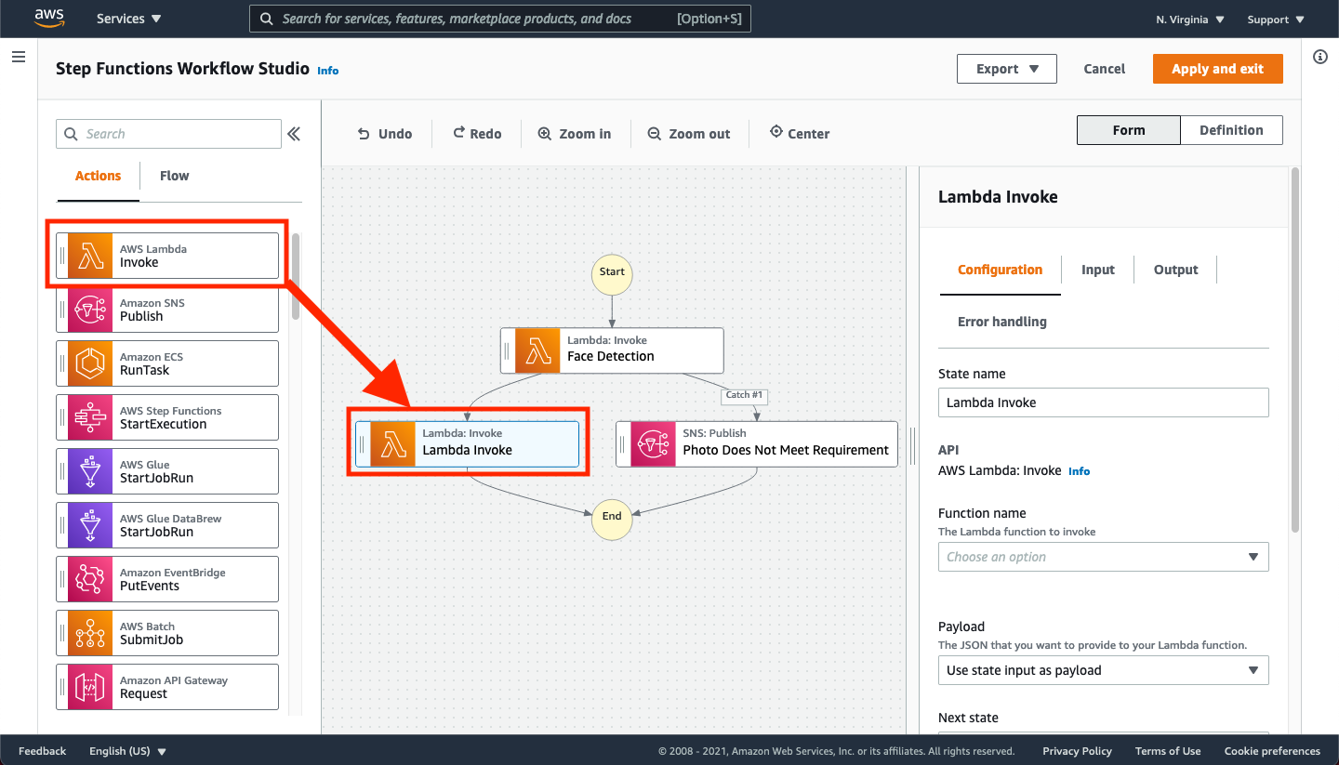Screen dimensions: 1339x765
Task: Click the search magnifier icon in actions panel
Action: tap(71, 134)
